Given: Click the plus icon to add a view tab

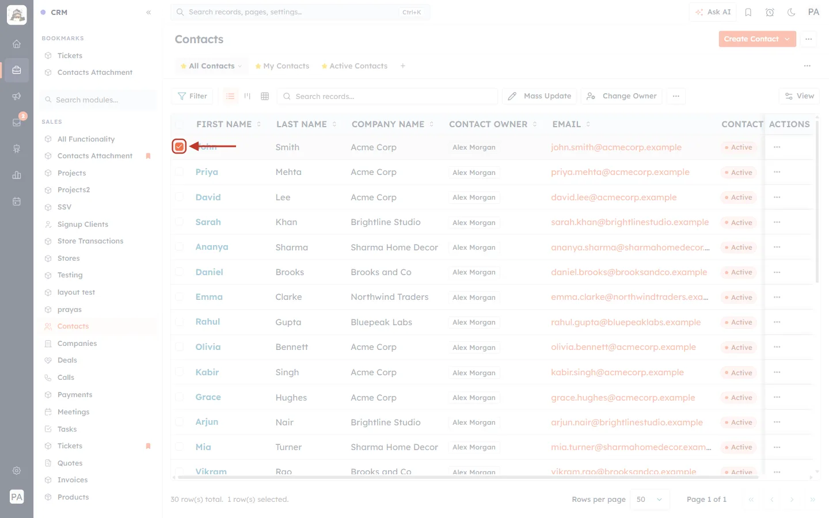Looking at the screenshot, I should click(x=403, y=66).
